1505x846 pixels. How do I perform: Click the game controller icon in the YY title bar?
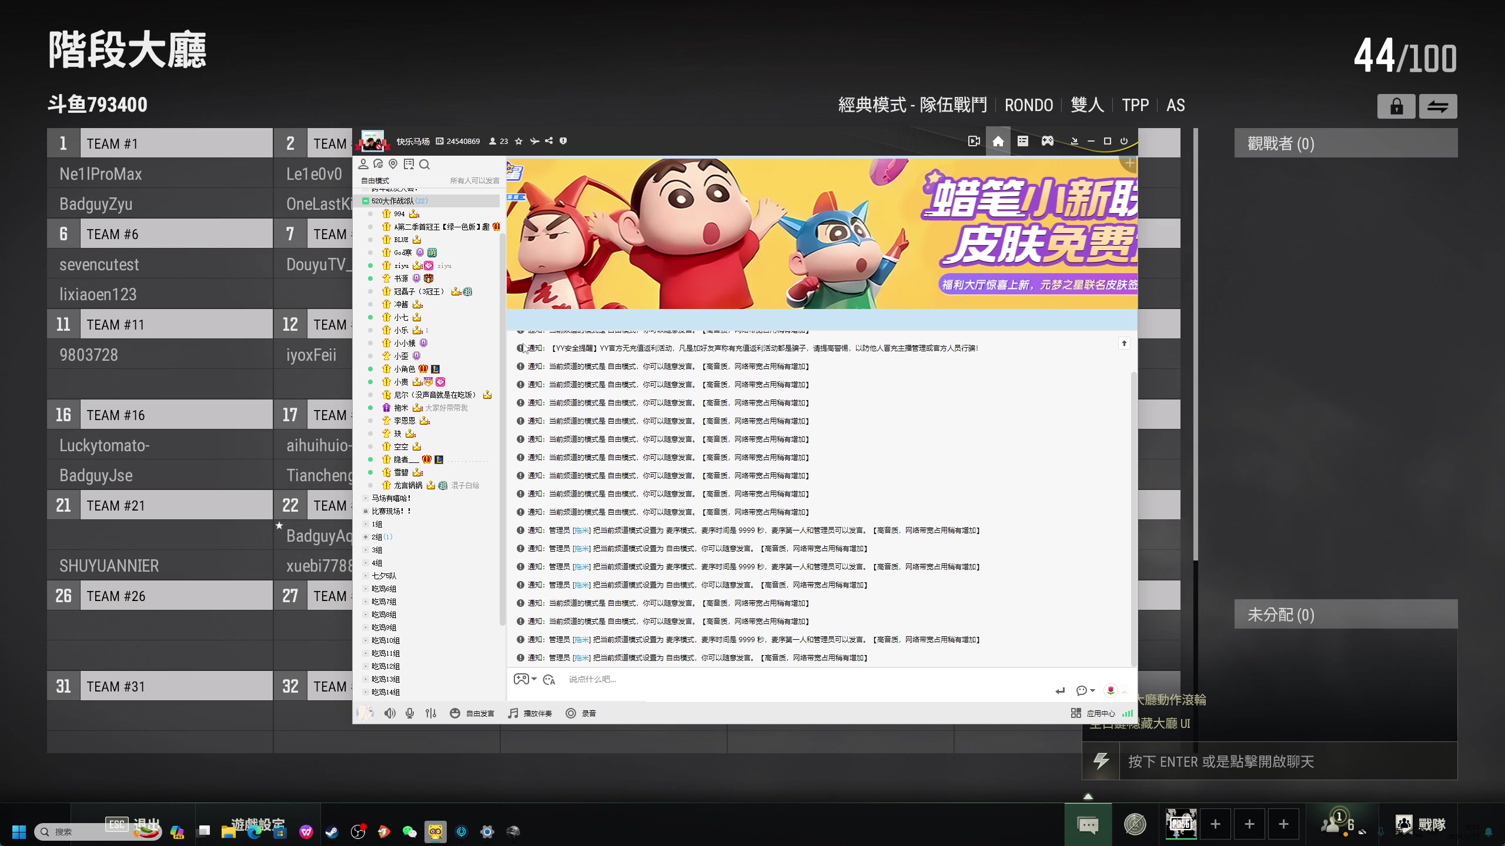1047,141
